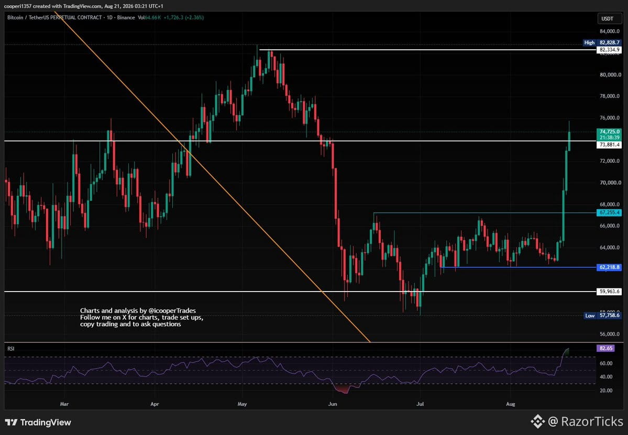Screen dimensions: 628x435
Task: Click the Low 57,758.6 price label
Action: point(602,315)
